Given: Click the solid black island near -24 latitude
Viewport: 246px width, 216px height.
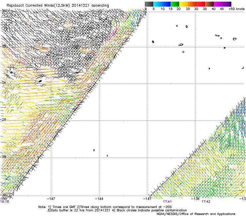Looking at the screenshot, I should click(x=40, y=81).
